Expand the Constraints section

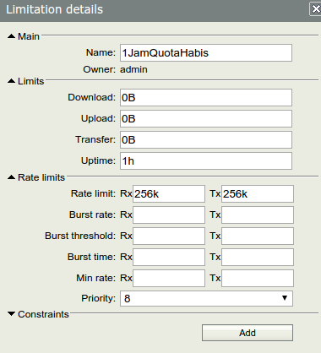click(11, 314)
